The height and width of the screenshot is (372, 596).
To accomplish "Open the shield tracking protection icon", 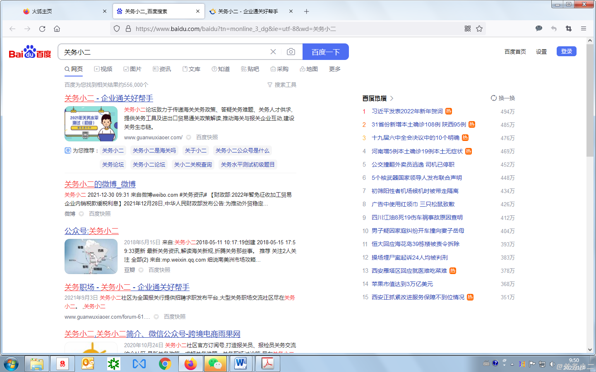I will pos(117,29).
